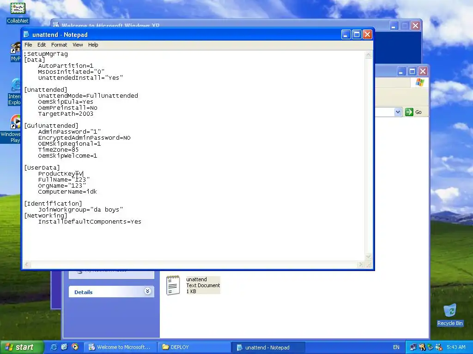Place cursor on the AutoPartition=1 line
Viewport: 473px width, 354px height.
click(x=66, y=66)
